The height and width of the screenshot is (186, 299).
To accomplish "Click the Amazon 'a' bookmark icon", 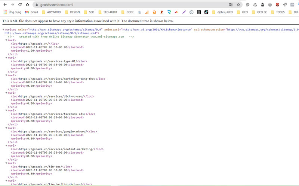I will [154, 12].
